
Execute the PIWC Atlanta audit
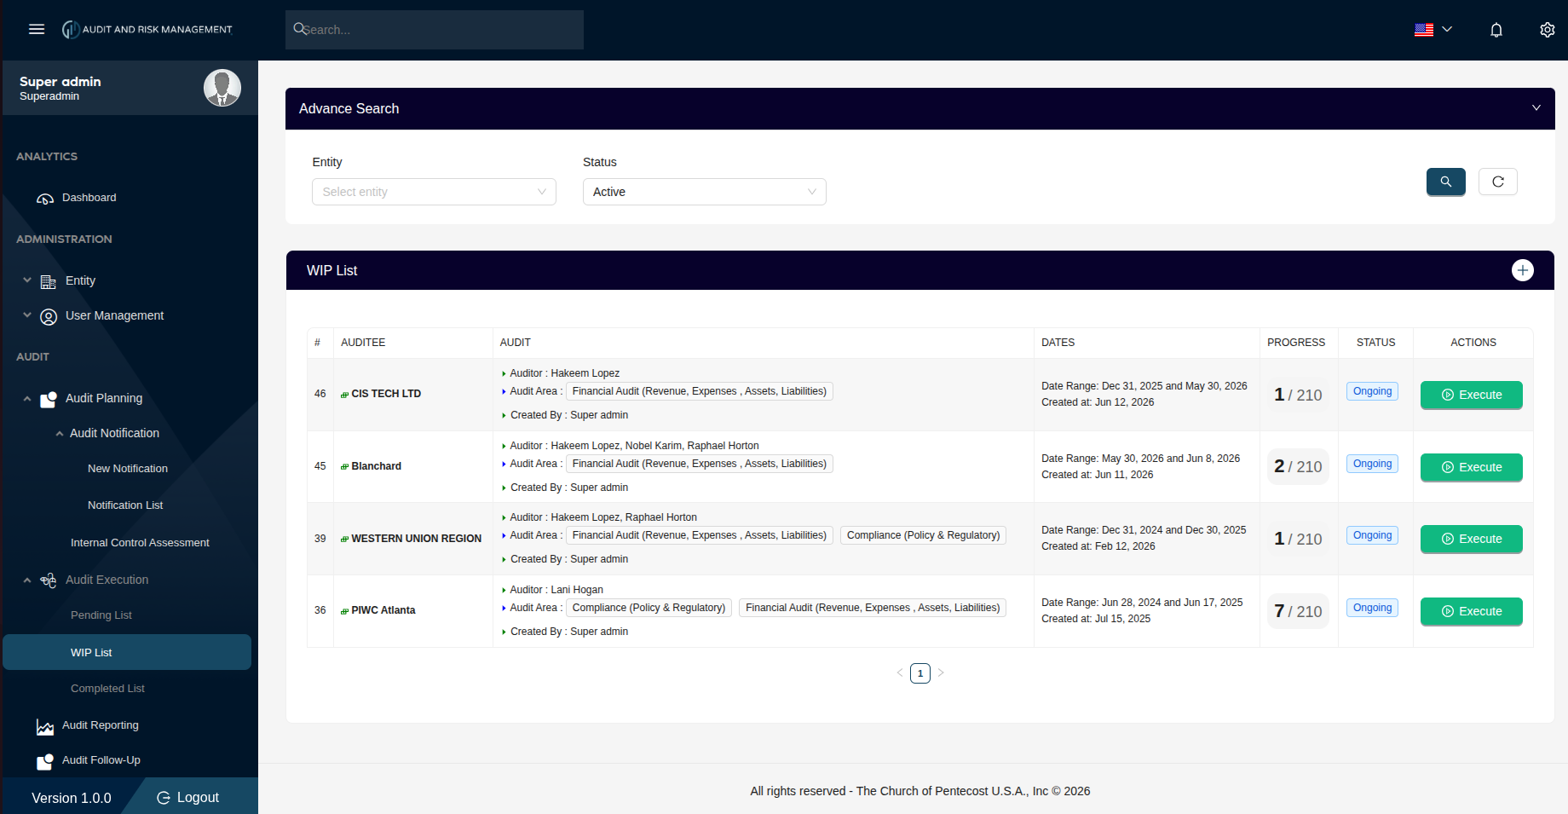pyautogui.click(x=1472, y=611)
